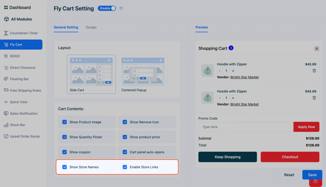326x187 pixels.
Task: Uncheck Show Product Image option
Action: (65, 122)
